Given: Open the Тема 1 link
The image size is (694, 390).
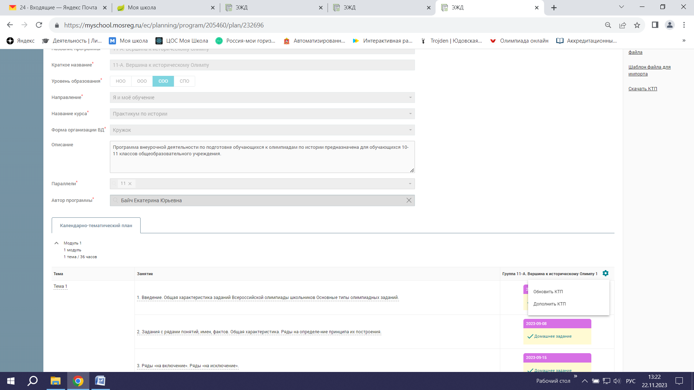Looking at the screenshot, I should (x=60, y=286).
